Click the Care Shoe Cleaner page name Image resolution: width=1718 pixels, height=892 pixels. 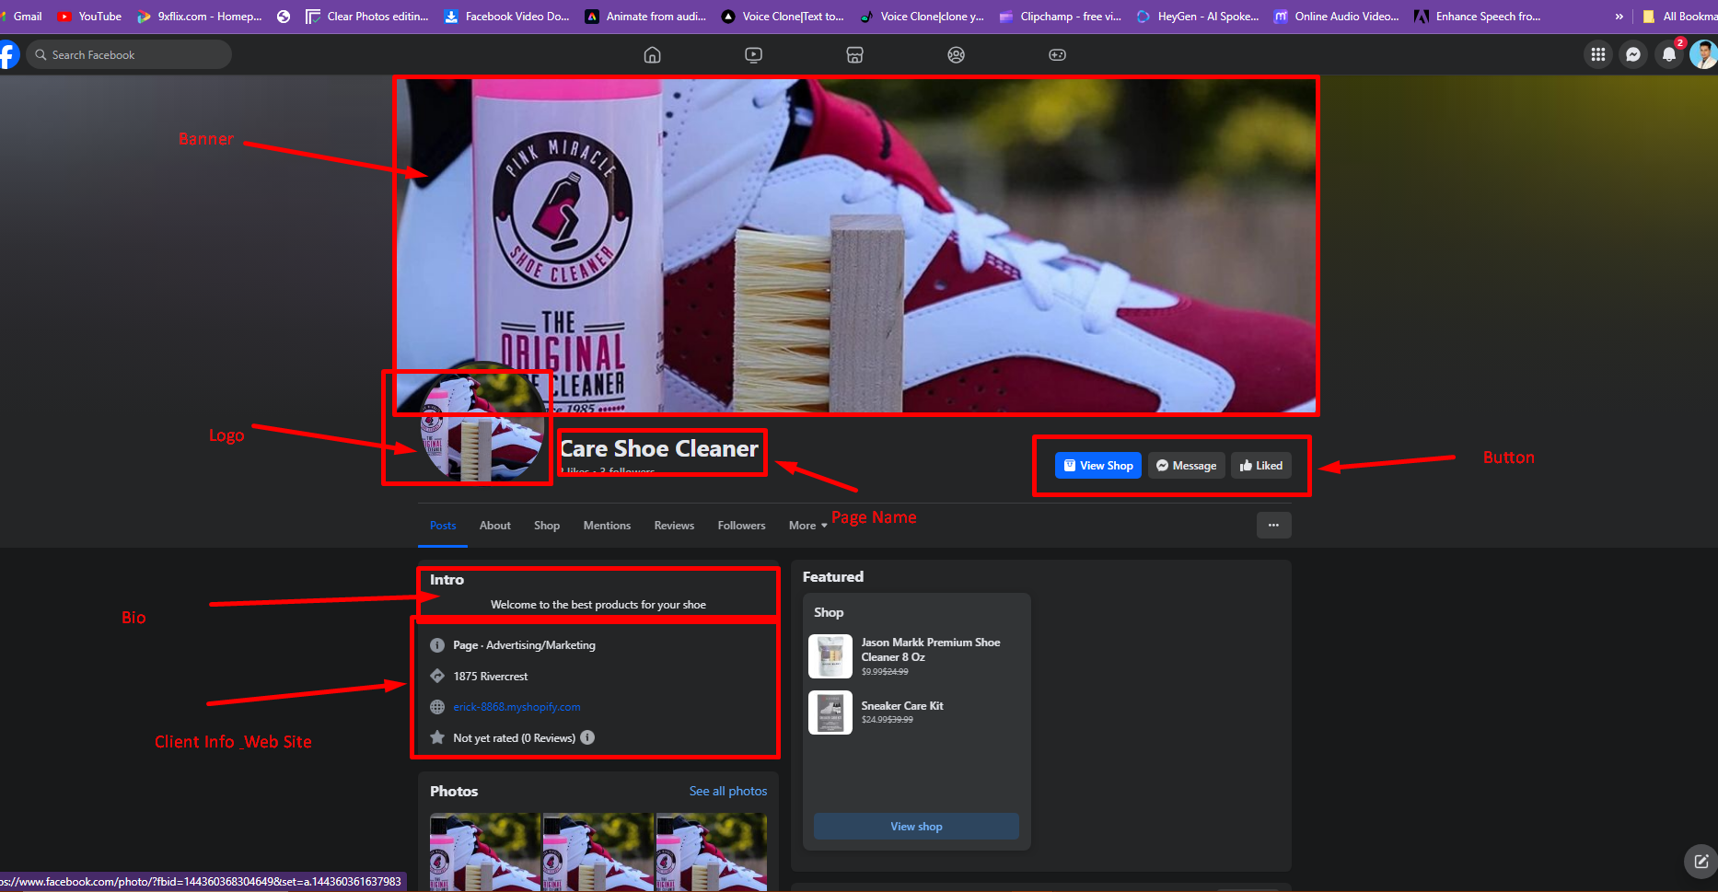click(x=659, y=448)
